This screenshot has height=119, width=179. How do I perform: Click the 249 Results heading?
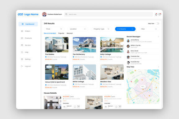49,24
